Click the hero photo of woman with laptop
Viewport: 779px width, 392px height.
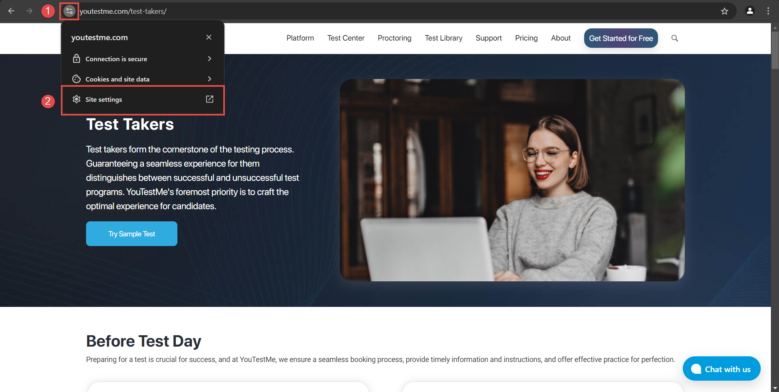click(512, 180)
